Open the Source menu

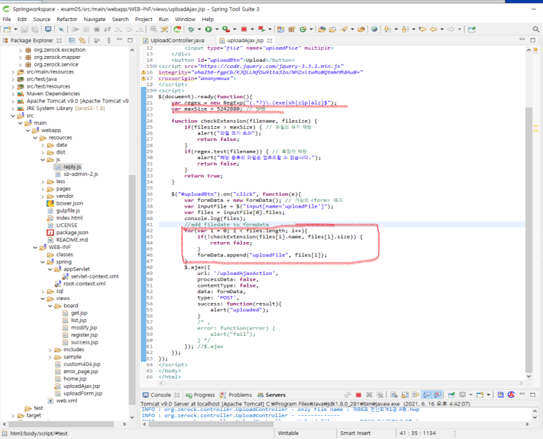(x=41, y=20)
